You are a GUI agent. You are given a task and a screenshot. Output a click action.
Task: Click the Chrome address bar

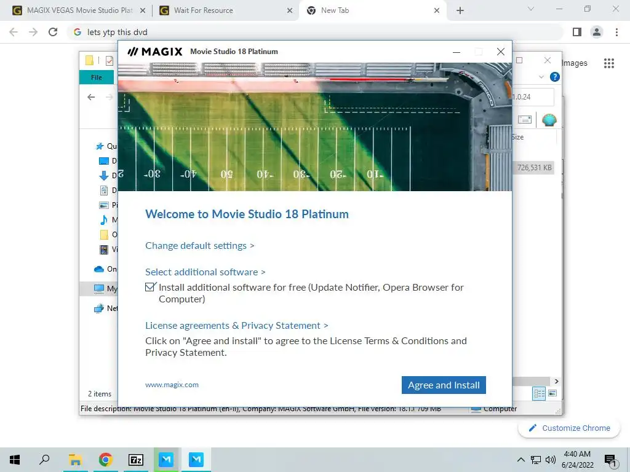click(x=316, y=32)
